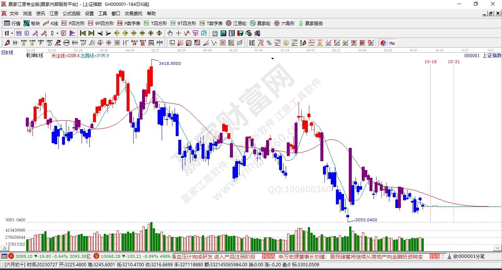502x270 pixels.
Task: Click the save floppy disk icon
Action: [240, 33]
